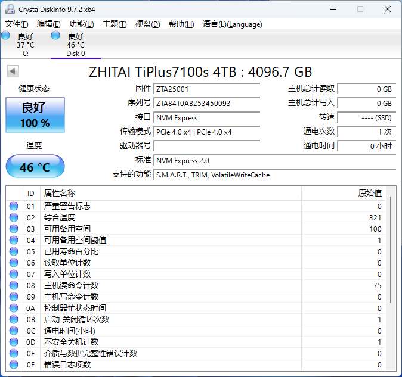The image size is (402, 377).
Task: Click the 良好 100 % health status button
Action: pyautogui.click(x=35, y=115)
